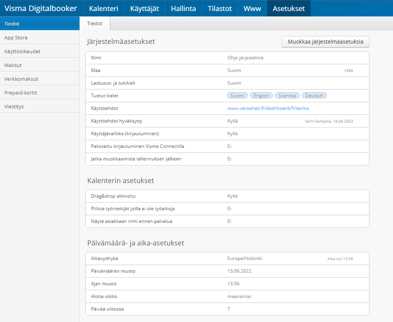Image resolution: width=393 pixels, height=322 pixels.
Task: Click 'Näytä asiakkaan nimi ennen palvelua' label
Action: (131, 221)
